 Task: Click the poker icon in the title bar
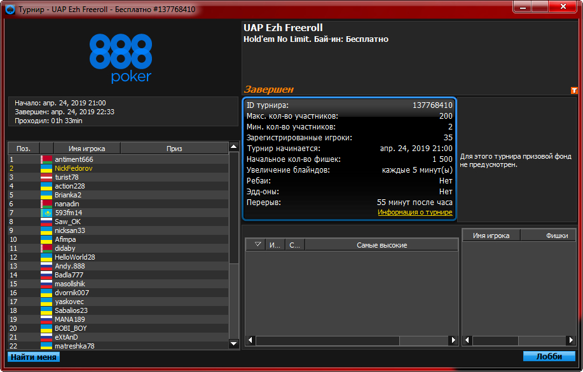point(10,10)
